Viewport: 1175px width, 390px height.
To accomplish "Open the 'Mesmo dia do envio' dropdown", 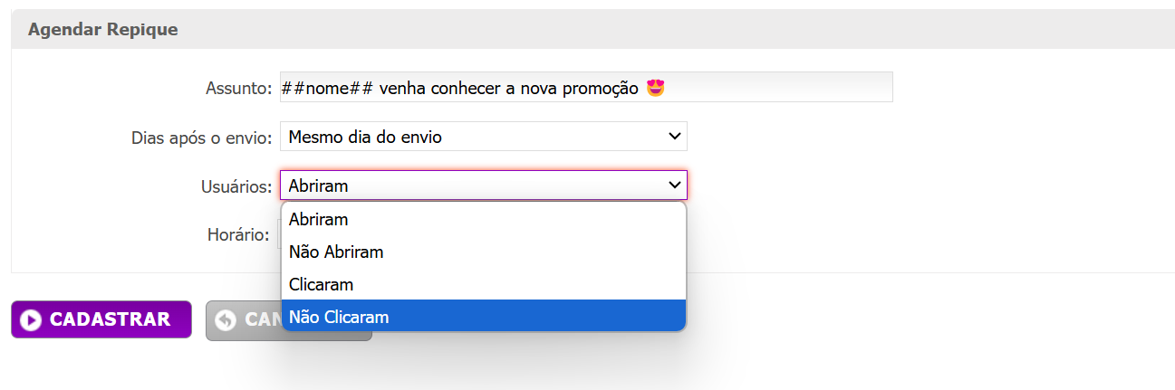I will pyautogui.click(x=483, y=136).
